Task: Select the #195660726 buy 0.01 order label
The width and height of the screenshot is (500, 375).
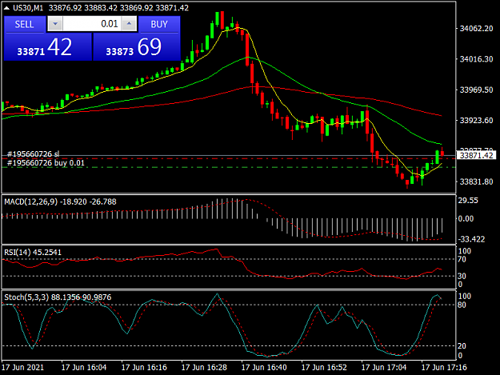Action: (46, 163)
